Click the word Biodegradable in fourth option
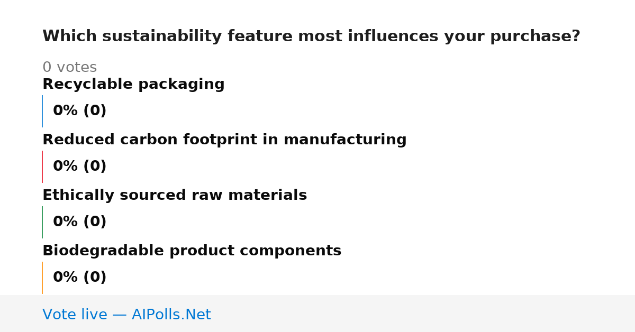The image size is (635, 332). coord(103,251)
